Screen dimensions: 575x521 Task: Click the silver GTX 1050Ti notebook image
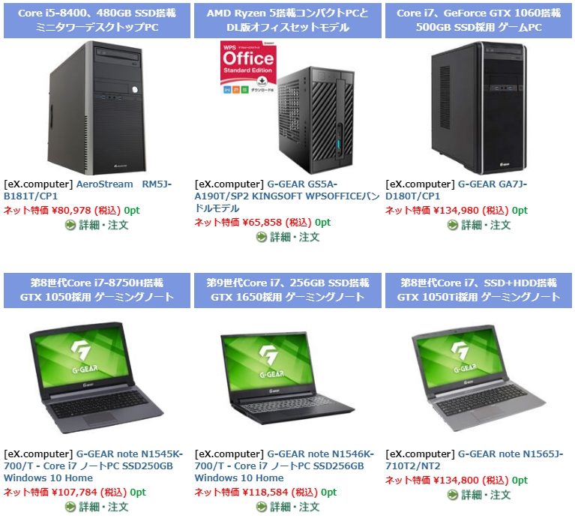click(478, 378)
